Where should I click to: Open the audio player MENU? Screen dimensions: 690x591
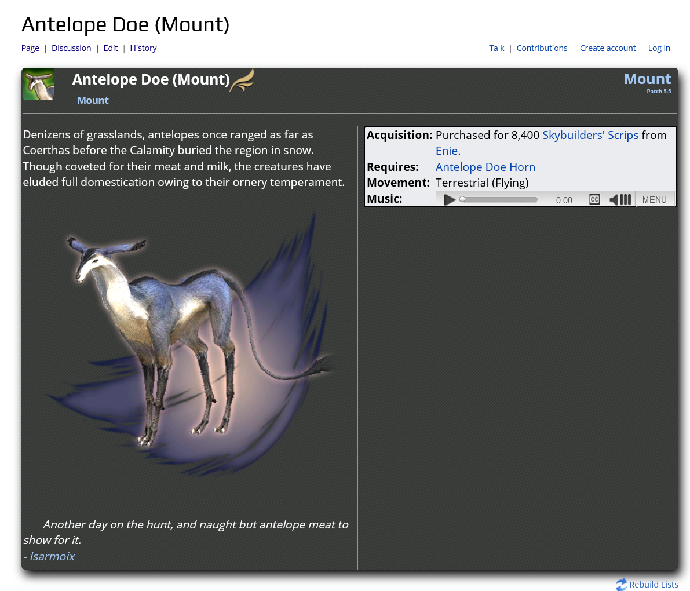click(x=654, y=199)
